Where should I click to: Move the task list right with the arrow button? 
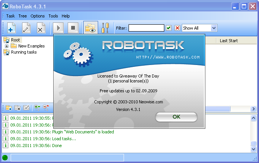pyautogui.click(x=253, y=109)
